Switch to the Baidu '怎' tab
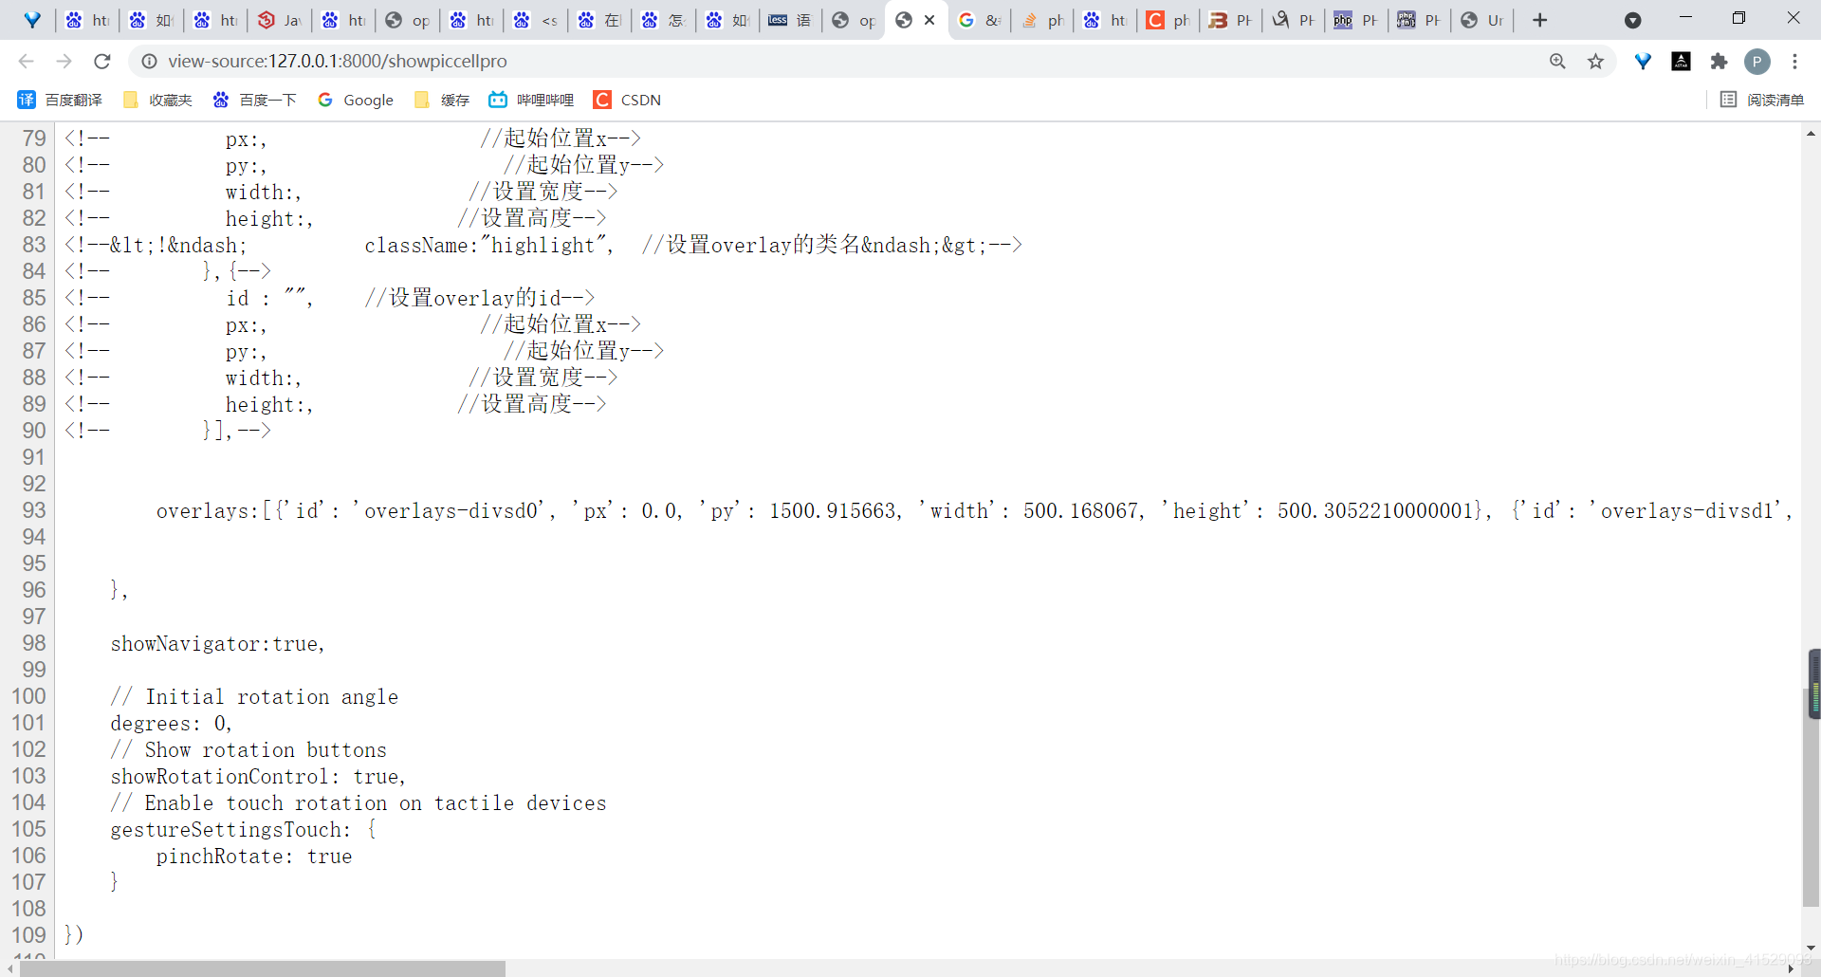Screen dimensions: 1821x977 point(664,20)
